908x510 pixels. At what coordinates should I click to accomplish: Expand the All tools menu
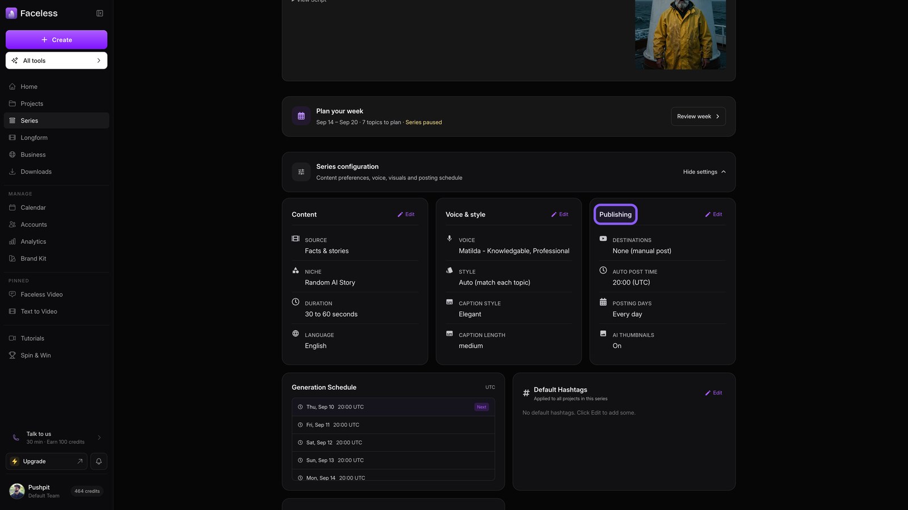coord(56,61)
